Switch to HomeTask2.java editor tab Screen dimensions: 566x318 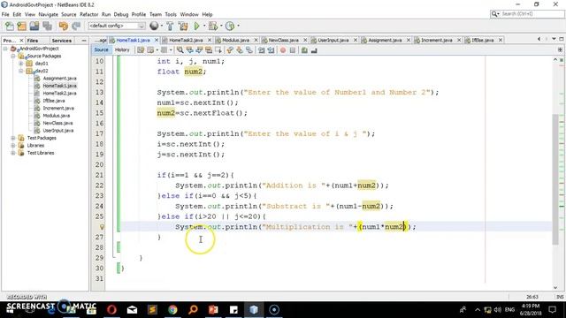point(186,40)
